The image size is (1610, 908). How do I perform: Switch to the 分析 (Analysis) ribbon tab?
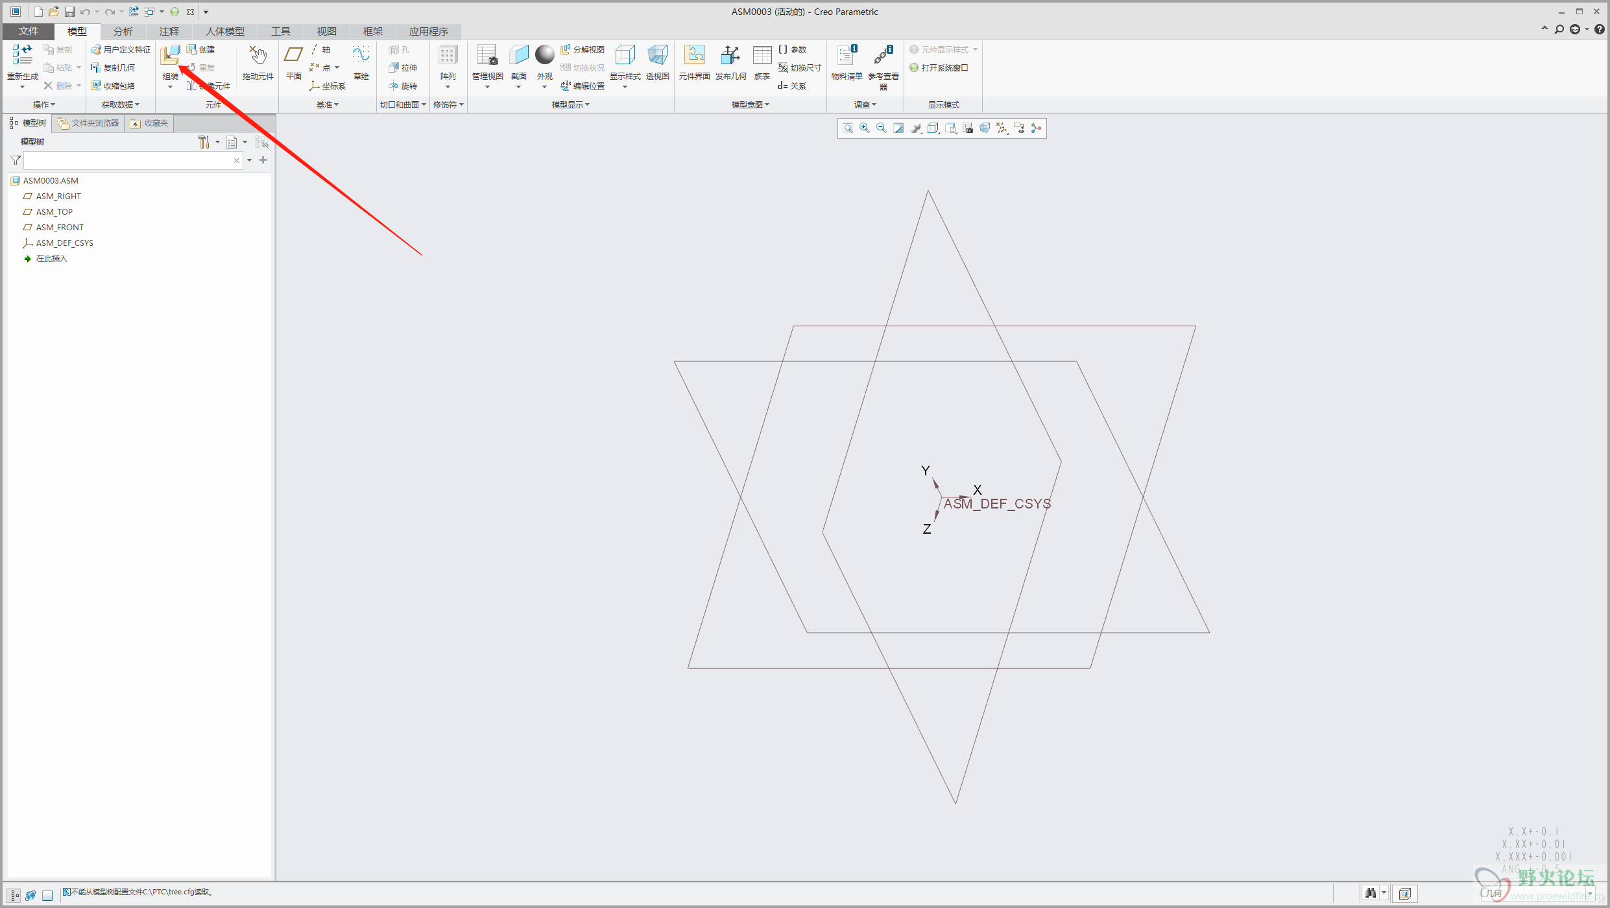(123, 31)
